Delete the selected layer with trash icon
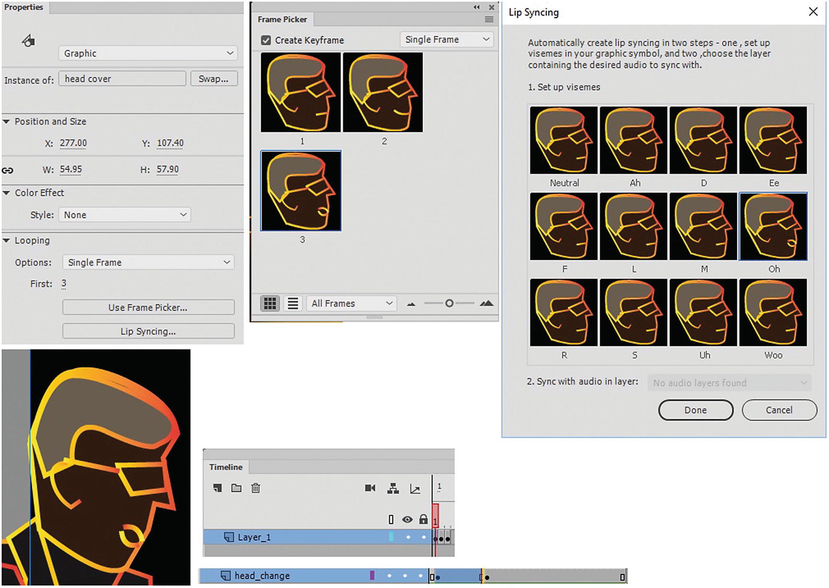This screenshot has width=829, height=588. [255, 488]
